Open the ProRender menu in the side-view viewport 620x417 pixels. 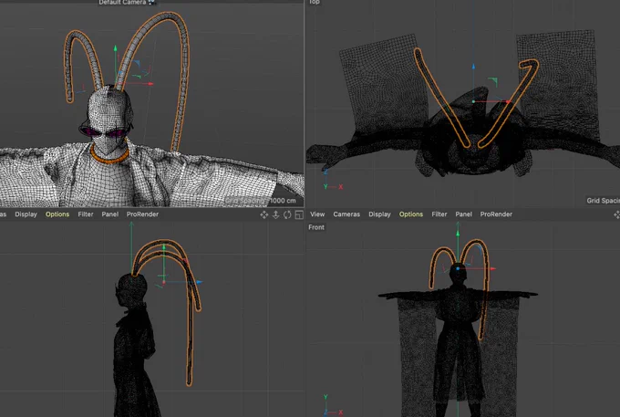tap(142, 214)
